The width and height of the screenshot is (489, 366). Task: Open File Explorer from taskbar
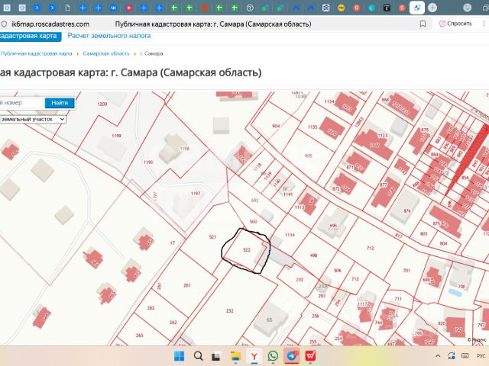click(235, 356)
